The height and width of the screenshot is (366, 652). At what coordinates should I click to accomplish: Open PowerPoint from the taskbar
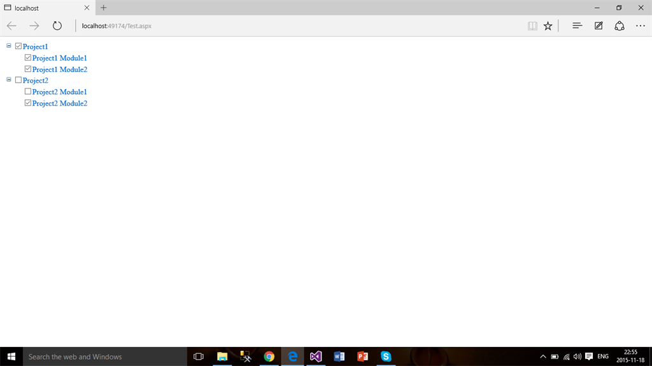(x=362, y=356)
